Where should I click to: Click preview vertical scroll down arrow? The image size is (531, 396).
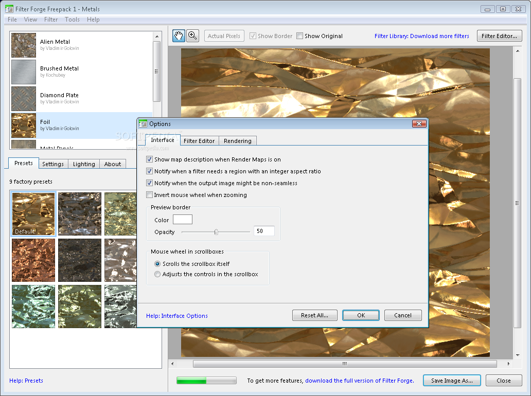coord(518,355)
